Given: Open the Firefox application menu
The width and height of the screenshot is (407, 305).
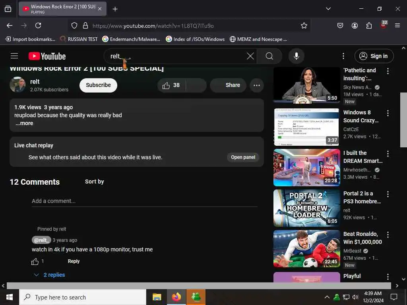Looking at the screenshot, I should (x=397, y=25).
